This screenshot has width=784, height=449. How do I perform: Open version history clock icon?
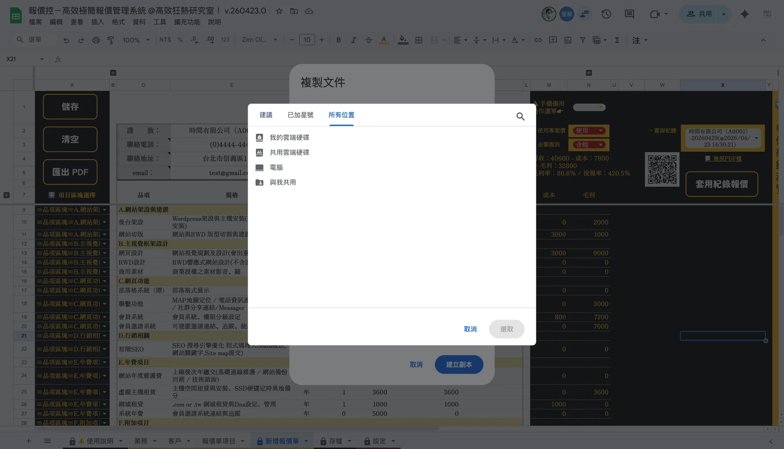pyautogui.click(x=606, y=14)
